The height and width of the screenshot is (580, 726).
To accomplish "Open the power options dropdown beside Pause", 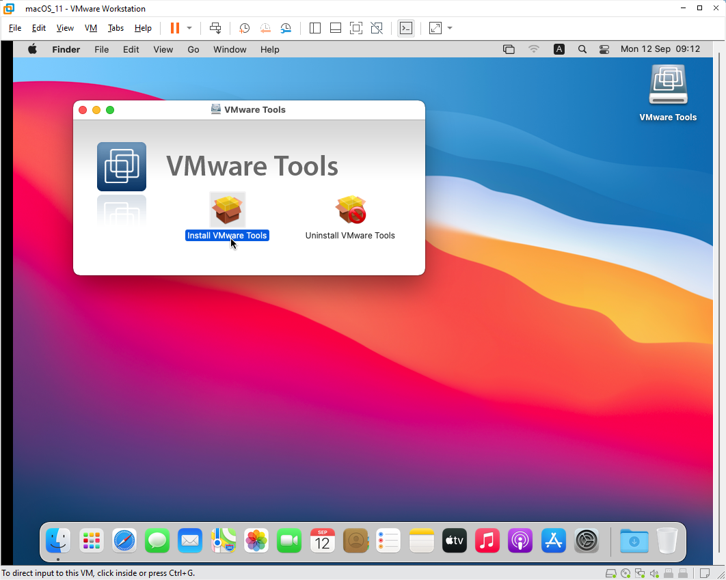I will click(189, 28).
